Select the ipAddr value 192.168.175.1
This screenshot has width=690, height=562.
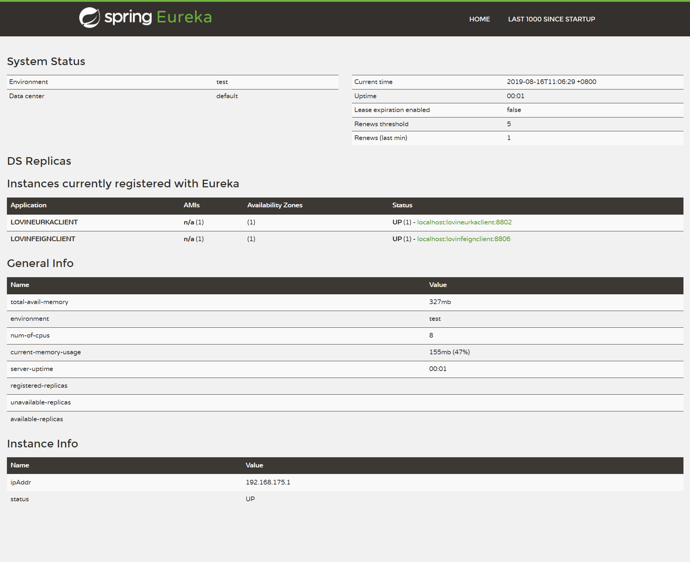268,482
